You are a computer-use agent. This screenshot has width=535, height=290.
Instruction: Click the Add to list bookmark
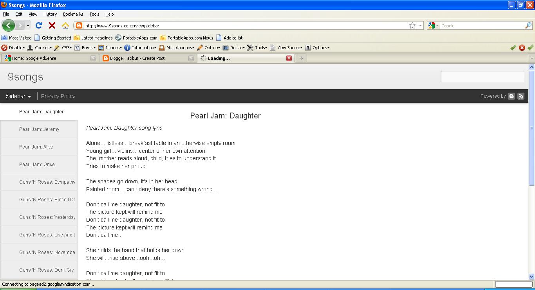pos(230,38)
